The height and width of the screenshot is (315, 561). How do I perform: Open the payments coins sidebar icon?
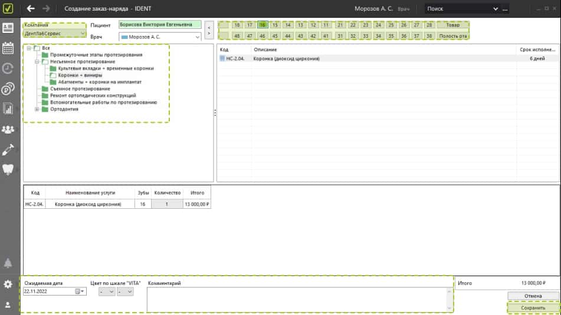(8, 89)
